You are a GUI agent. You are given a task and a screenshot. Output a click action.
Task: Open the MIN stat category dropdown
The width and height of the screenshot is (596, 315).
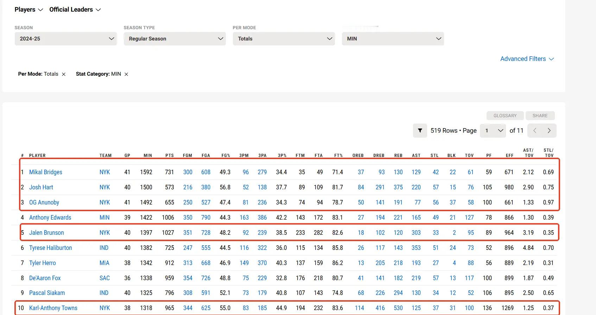(393, 39)
